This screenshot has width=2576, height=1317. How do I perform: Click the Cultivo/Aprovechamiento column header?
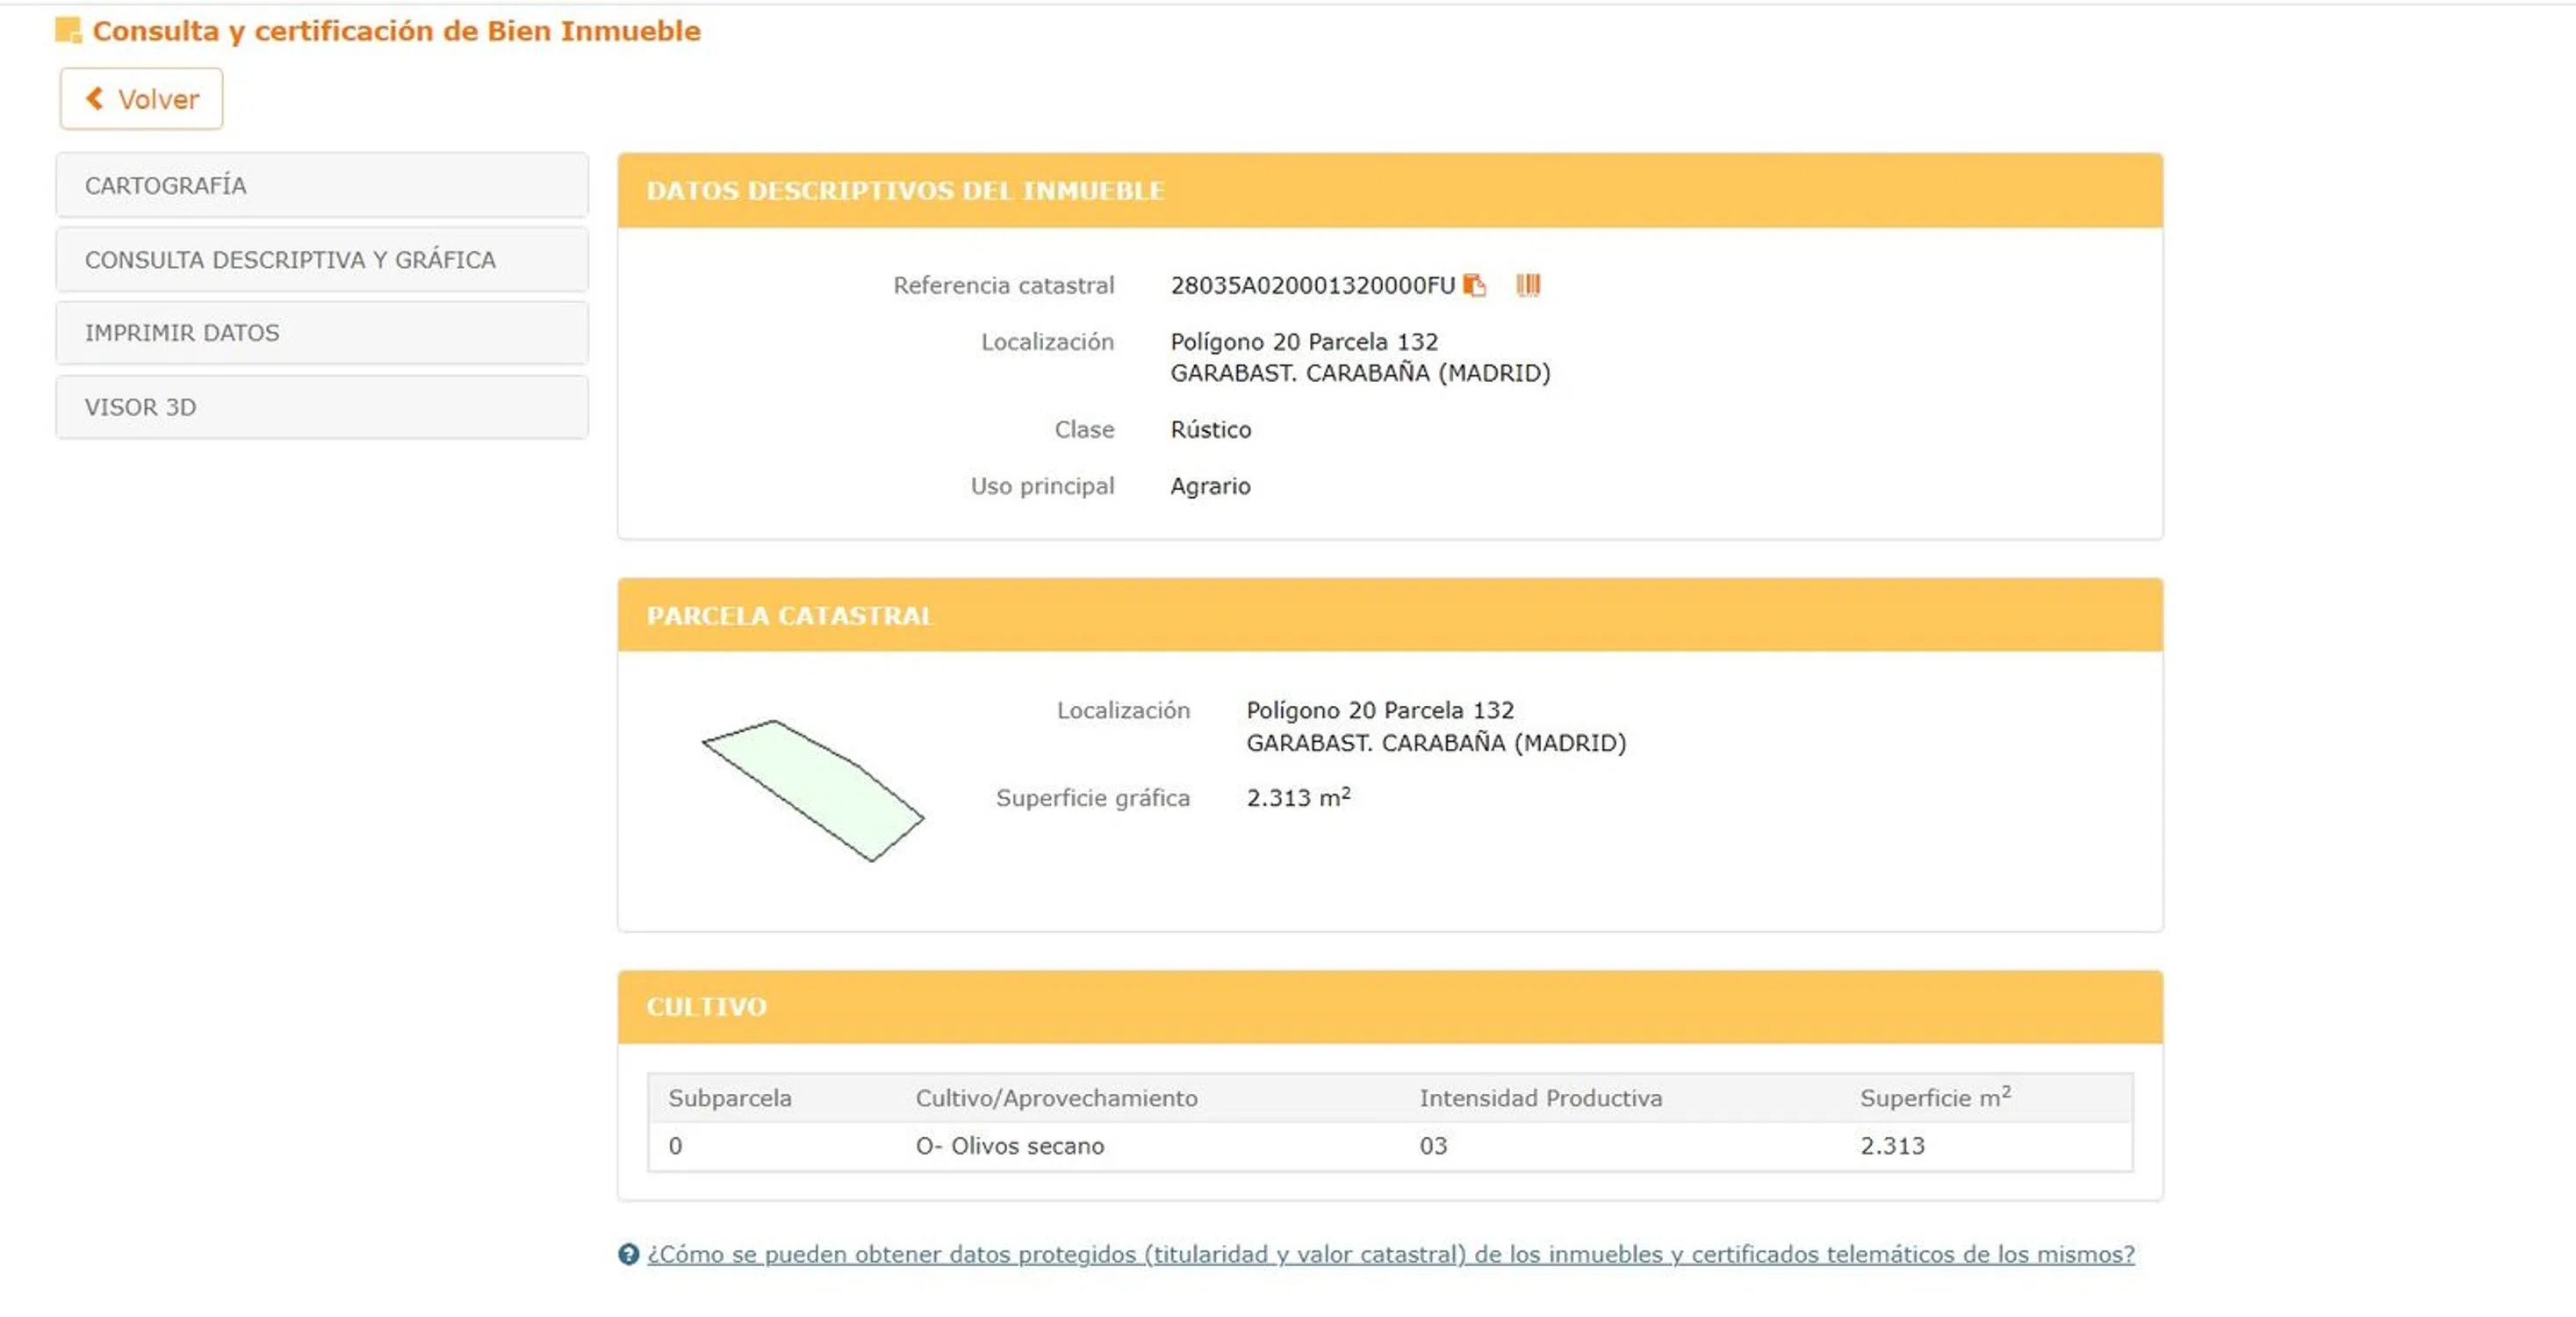1056,1097
